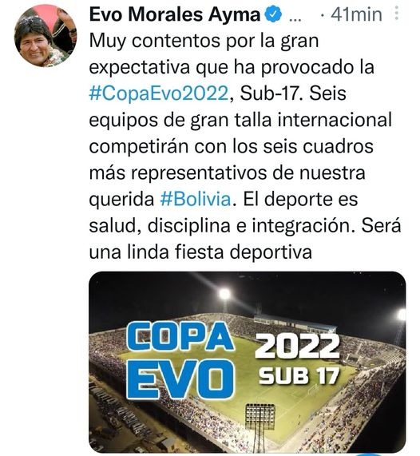Open the Evo Morales Ayma display name
420x456 pixels.
[x=175, y=14]
